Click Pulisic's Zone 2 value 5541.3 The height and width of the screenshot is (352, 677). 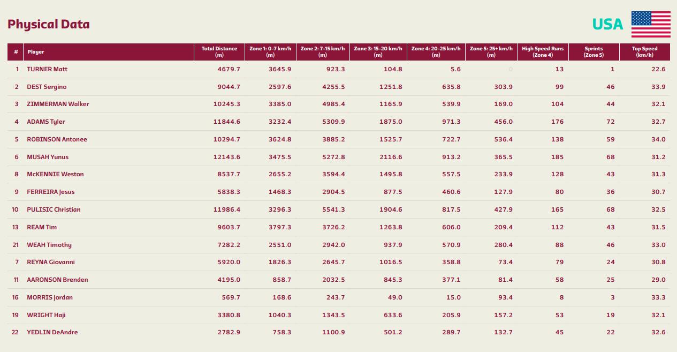[x=334, y=209]
